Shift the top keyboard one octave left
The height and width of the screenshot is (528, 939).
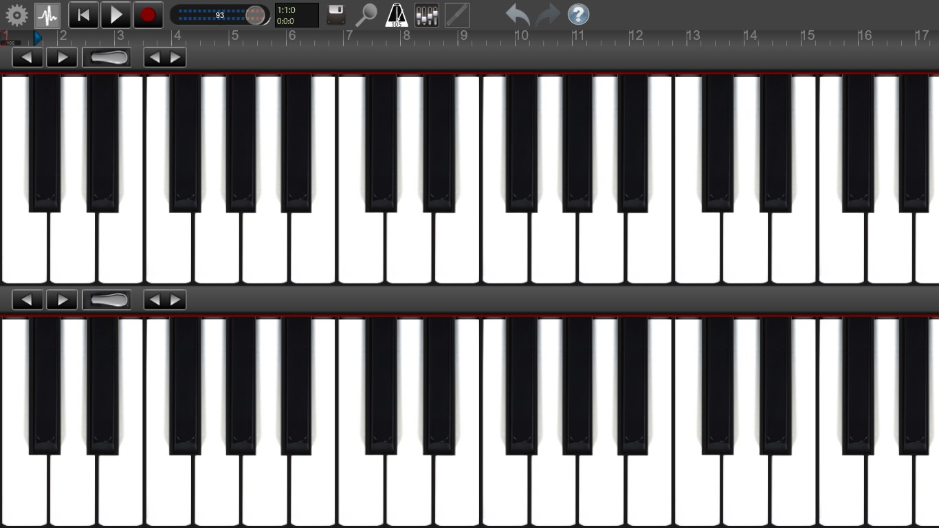pyautogui.click(x=27, y=57)
